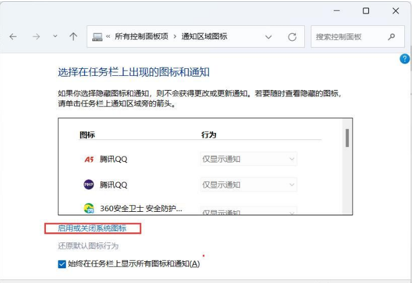Go up one level with up arrow
This screenshot has height=283, width=412.
(x=73, y=36)
